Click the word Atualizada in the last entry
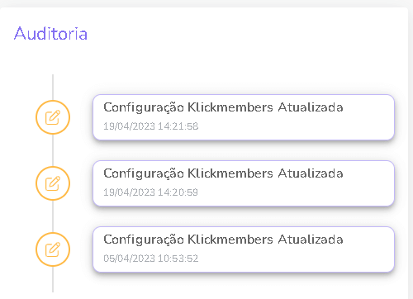The image size is (413, 299). pyautogui.click(x=311, y=240)
